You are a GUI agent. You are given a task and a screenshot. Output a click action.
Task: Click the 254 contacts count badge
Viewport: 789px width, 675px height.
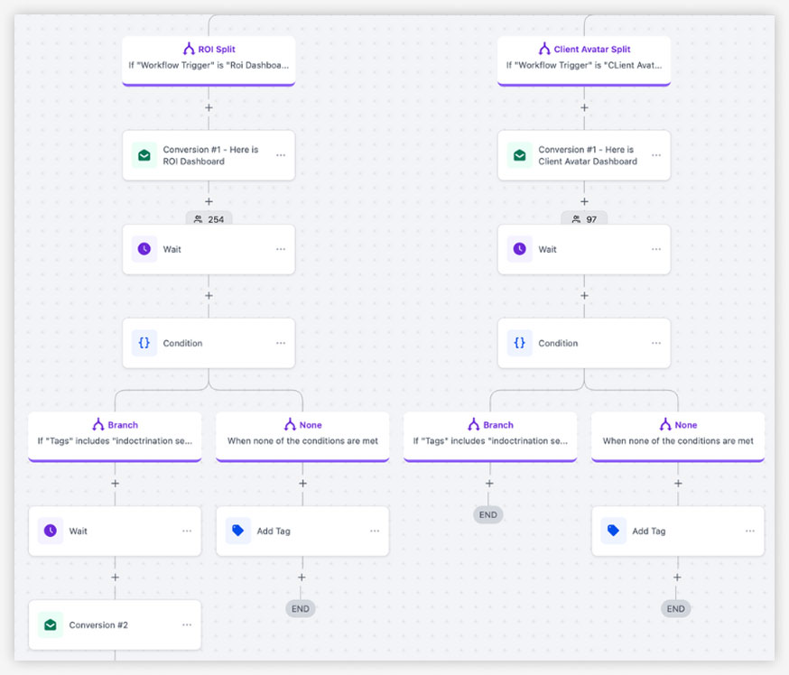tap(209, 219)
